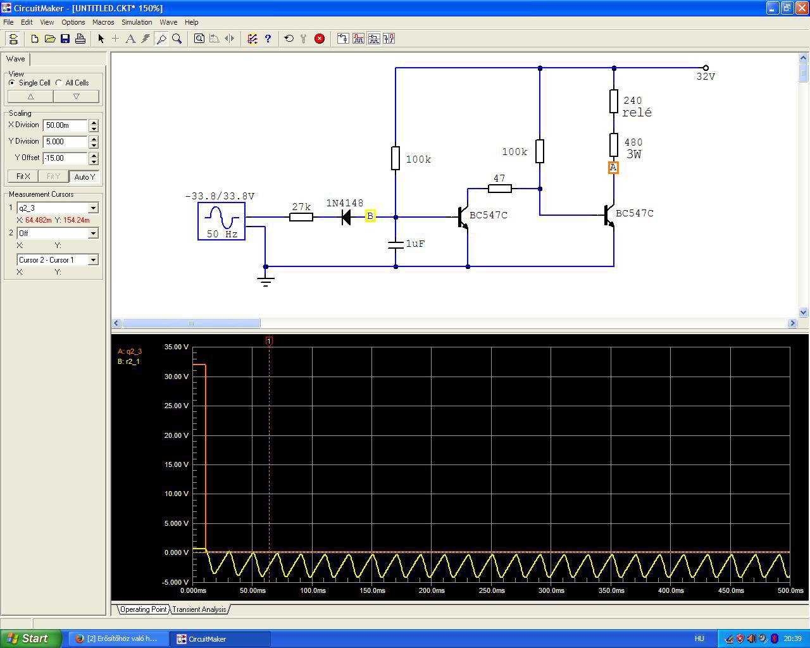
Task: Open the Edit menu
Action: click(27, 22)
